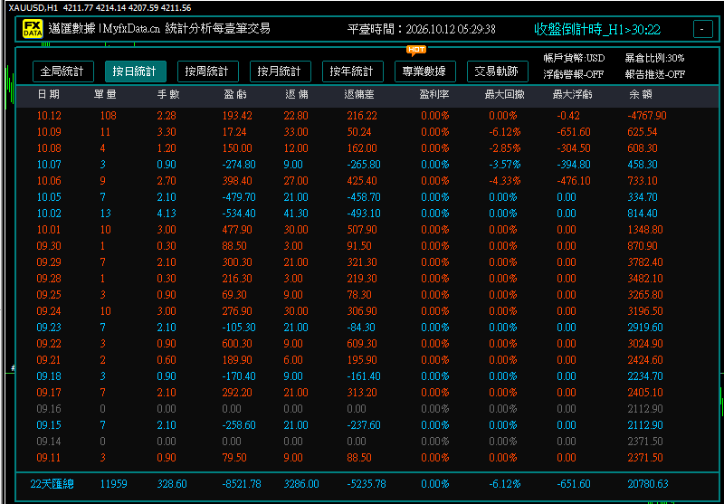Open the 按年統計 tab
The height and width of the screenshot is (504, 724).
coord(353,71)
